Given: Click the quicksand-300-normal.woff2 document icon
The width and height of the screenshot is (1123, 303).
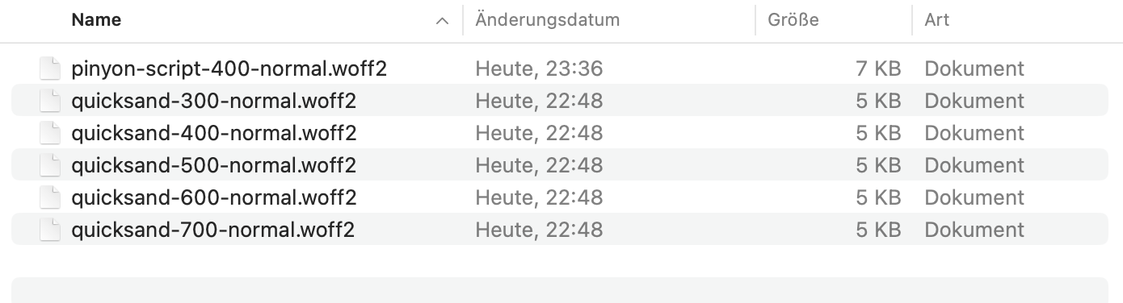Looking at the screenshot, I should [51, 101].
